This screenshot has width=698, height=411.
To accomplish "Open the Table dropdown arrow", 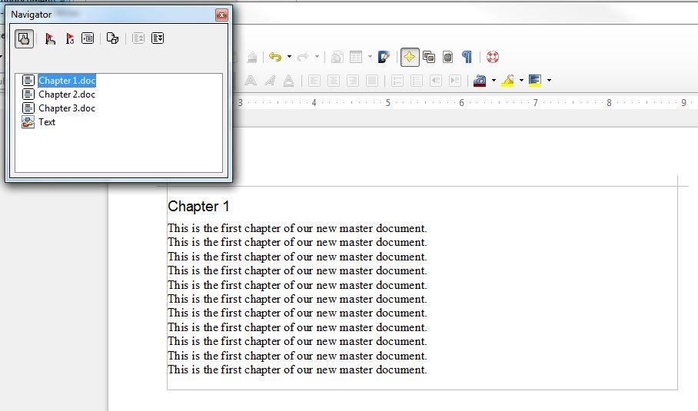I will click(x=370, y=57).
